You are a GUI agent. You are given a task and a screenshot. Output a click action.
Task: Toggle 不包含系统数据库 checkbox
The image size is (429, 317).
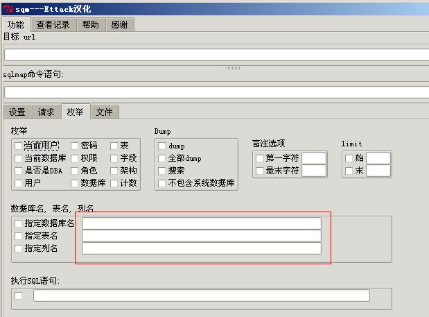[x=161, y=183]
